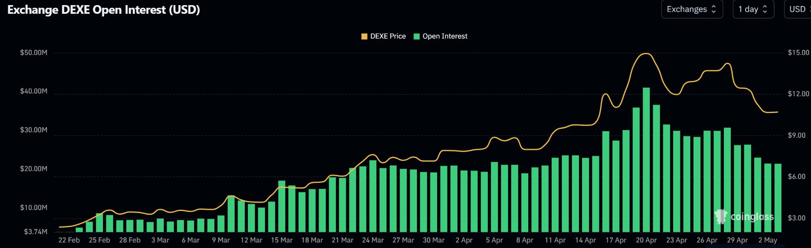811x248 pixels.
Task: Click the $10.00M axis value
Action: tap(34, 207)
